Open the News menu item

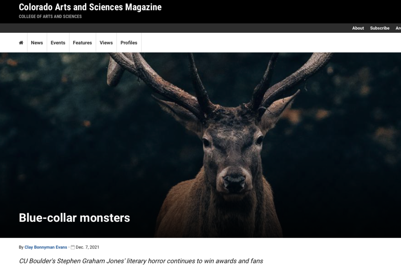pyautogui.click(x=37, y=43)
